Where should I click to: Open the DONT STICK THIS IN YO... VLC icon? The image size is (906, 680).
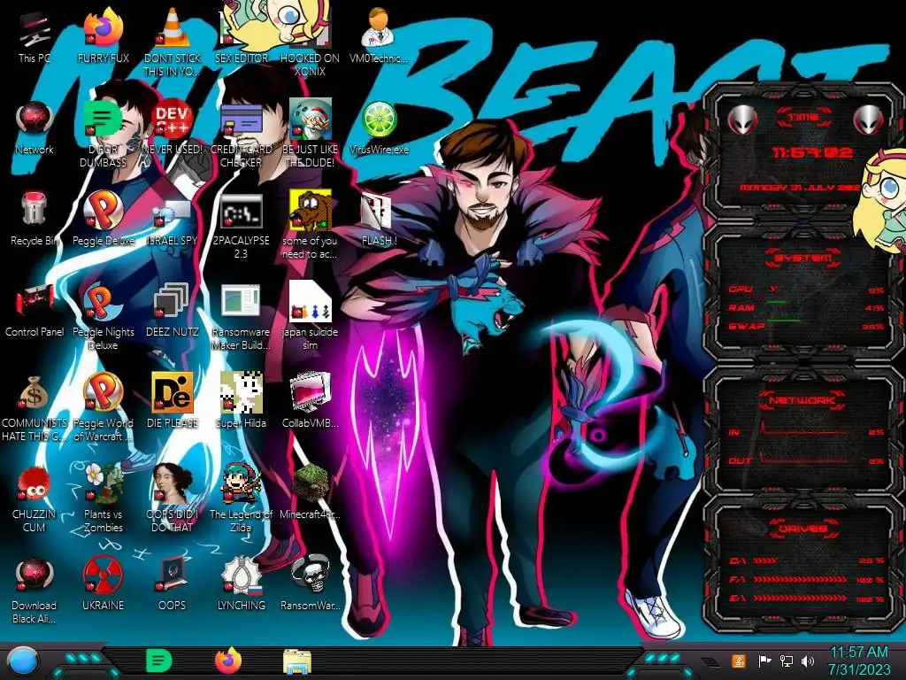coord(173,42)
